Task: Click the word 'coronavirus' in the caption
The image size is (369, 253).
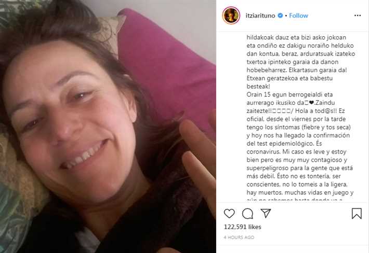Action: (x=263, y=151)
